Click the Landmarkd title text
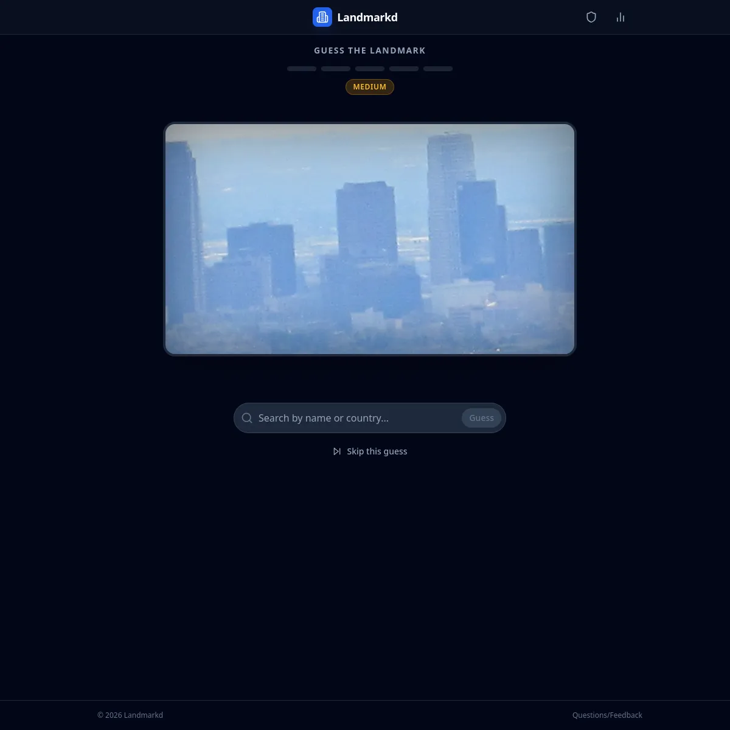Screen dimensions: 730x730 tap(367, 17)
